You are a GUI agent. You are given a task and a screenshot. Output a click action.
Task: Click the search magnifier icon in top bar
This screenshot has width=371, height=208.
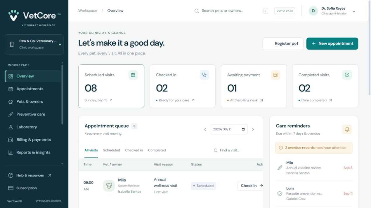click(197, 11)
